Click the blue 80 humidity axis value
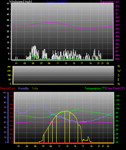Viewport: 126px width, 150px height. pos(5,102)
